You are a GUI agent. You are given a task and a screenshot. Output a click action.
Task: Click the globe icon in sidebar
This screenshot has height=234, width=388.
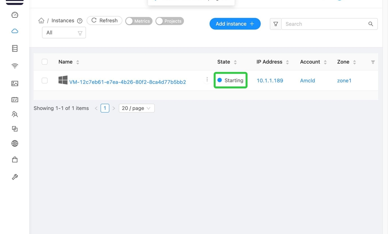15,143
